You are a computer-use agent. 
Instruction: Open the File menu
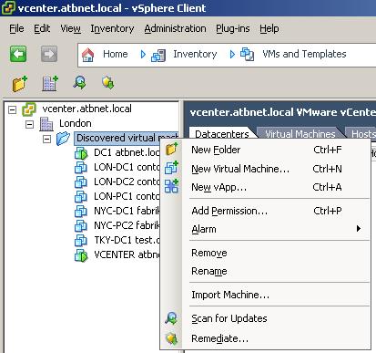pyautogui.click(x=16, y=28)
